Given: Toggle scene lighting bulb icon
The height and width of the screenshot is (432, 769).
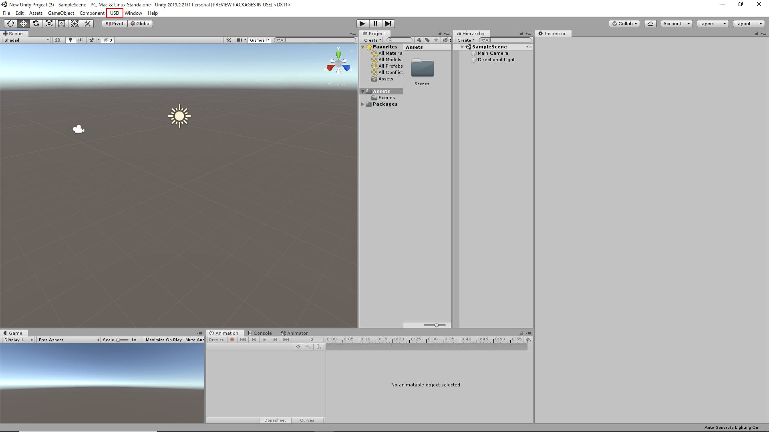Looking at the screenshot, I should point(70,40).
